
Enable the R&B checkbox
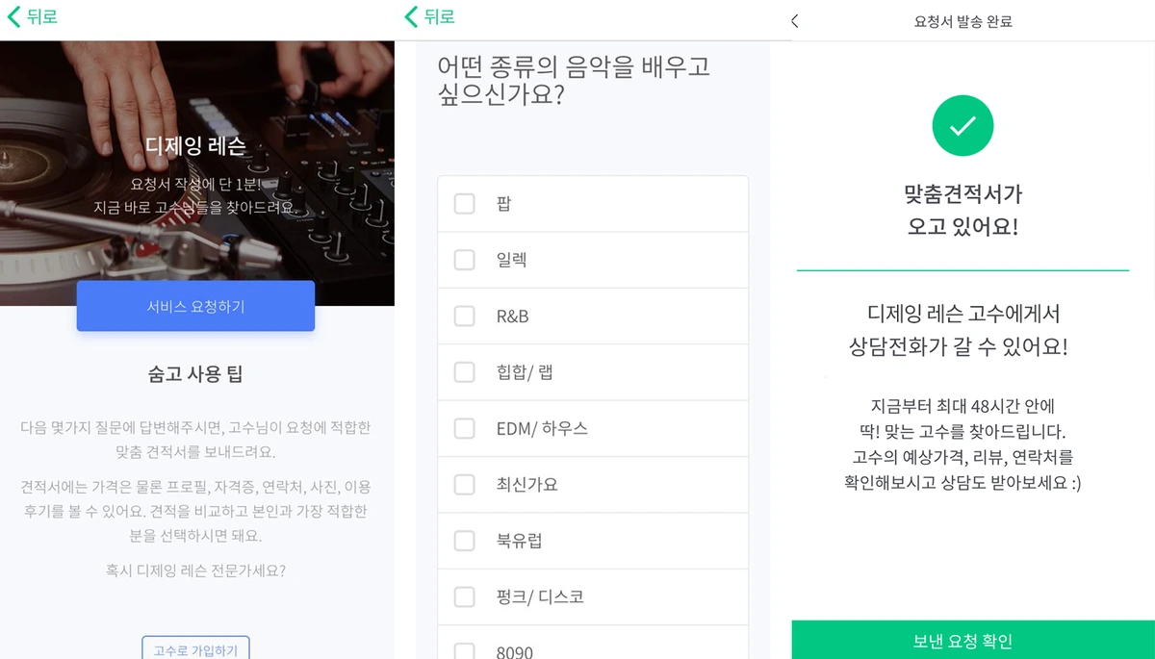(465, 316)
